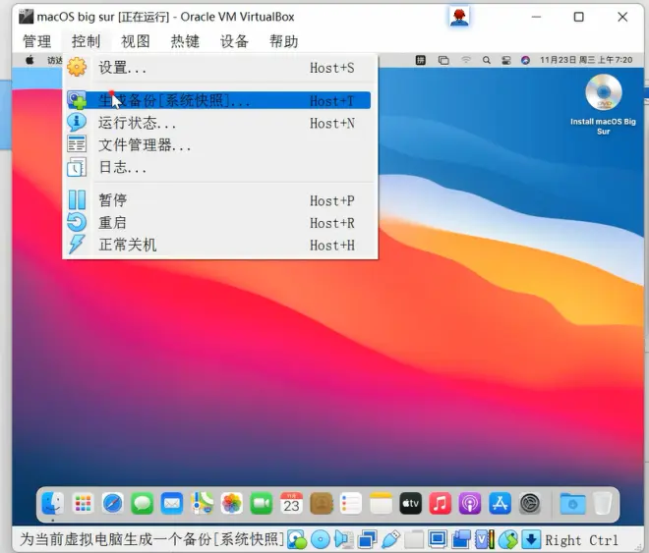Click the hard disk activity status icon
Image resolution: width=649 pixels, height=553 pixels.
296,539
